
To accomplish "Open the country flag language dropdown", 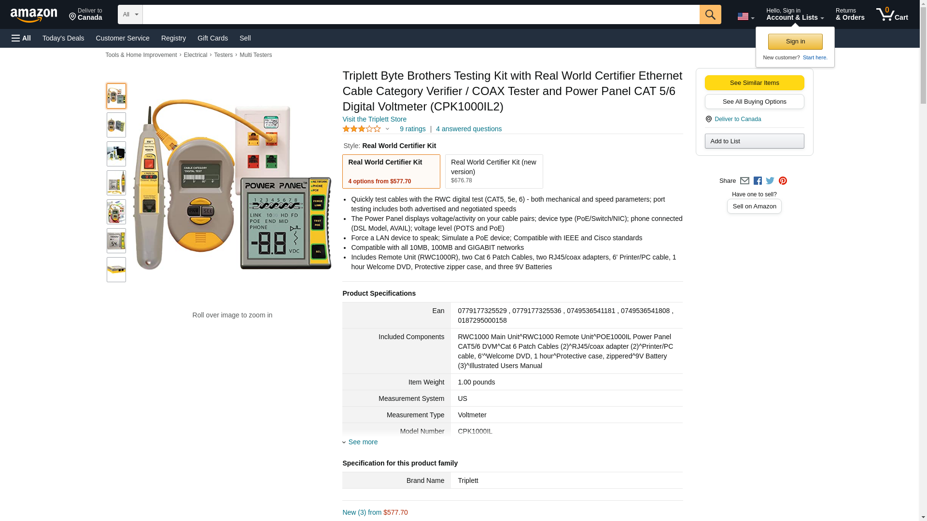I will [x=745, y=16].
